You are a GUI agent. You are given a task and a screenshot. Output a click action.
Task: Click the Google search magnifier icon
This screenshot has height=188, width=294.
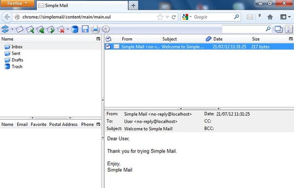pos(236,17)
